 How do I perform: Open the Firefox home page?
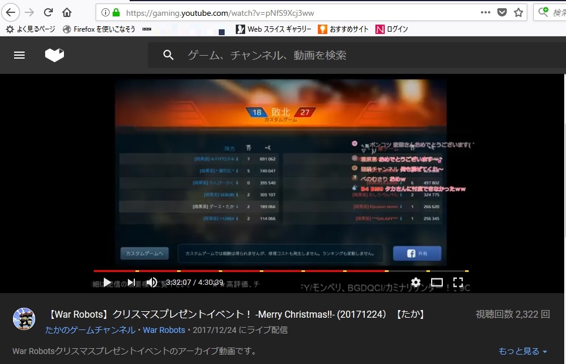[67, 13]
